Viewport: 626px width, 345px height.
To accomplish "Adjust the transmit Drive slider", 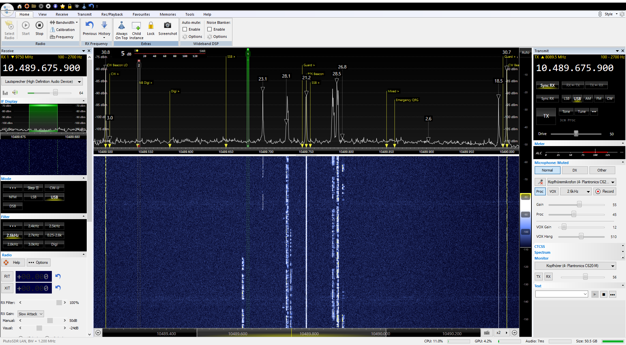I will (576, 134).
